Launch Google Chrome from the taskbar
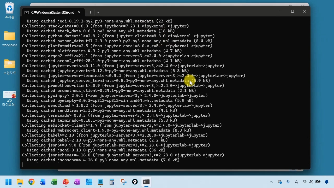This screenshot has height=188, width=334. pos(31,182)
